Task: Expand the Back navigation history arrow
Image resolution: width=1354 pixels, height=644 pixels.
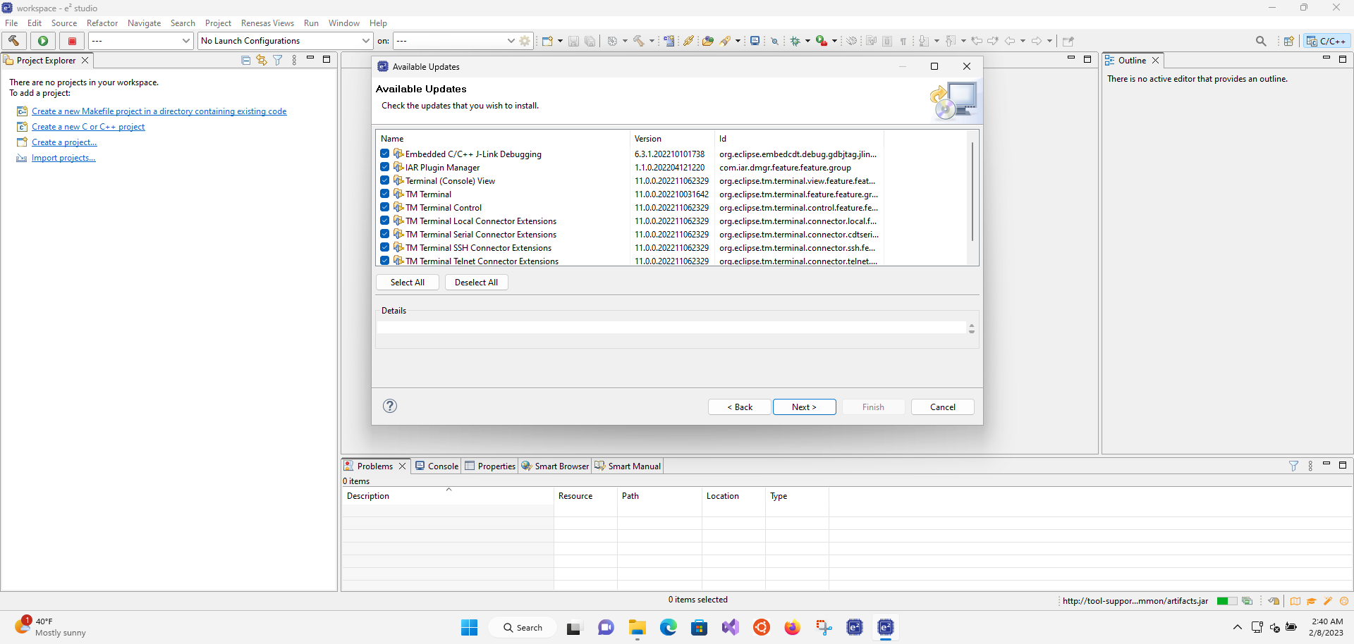Action: coord(1023,41)
